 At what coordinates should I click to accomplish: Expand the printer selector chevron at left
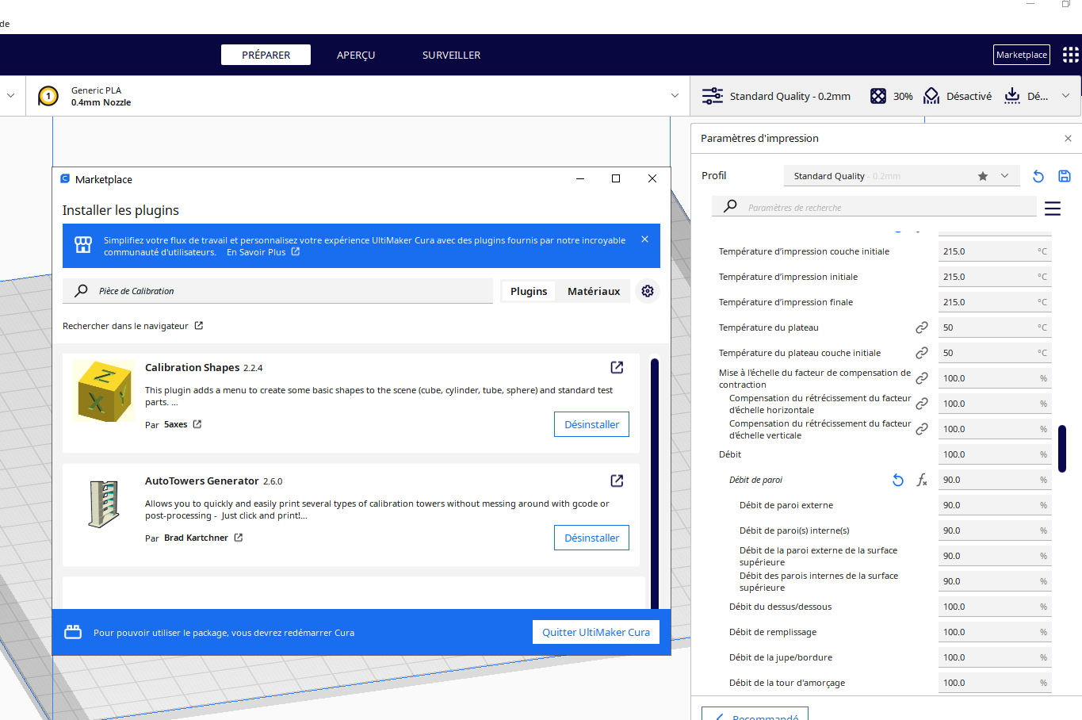pos(10,96)
